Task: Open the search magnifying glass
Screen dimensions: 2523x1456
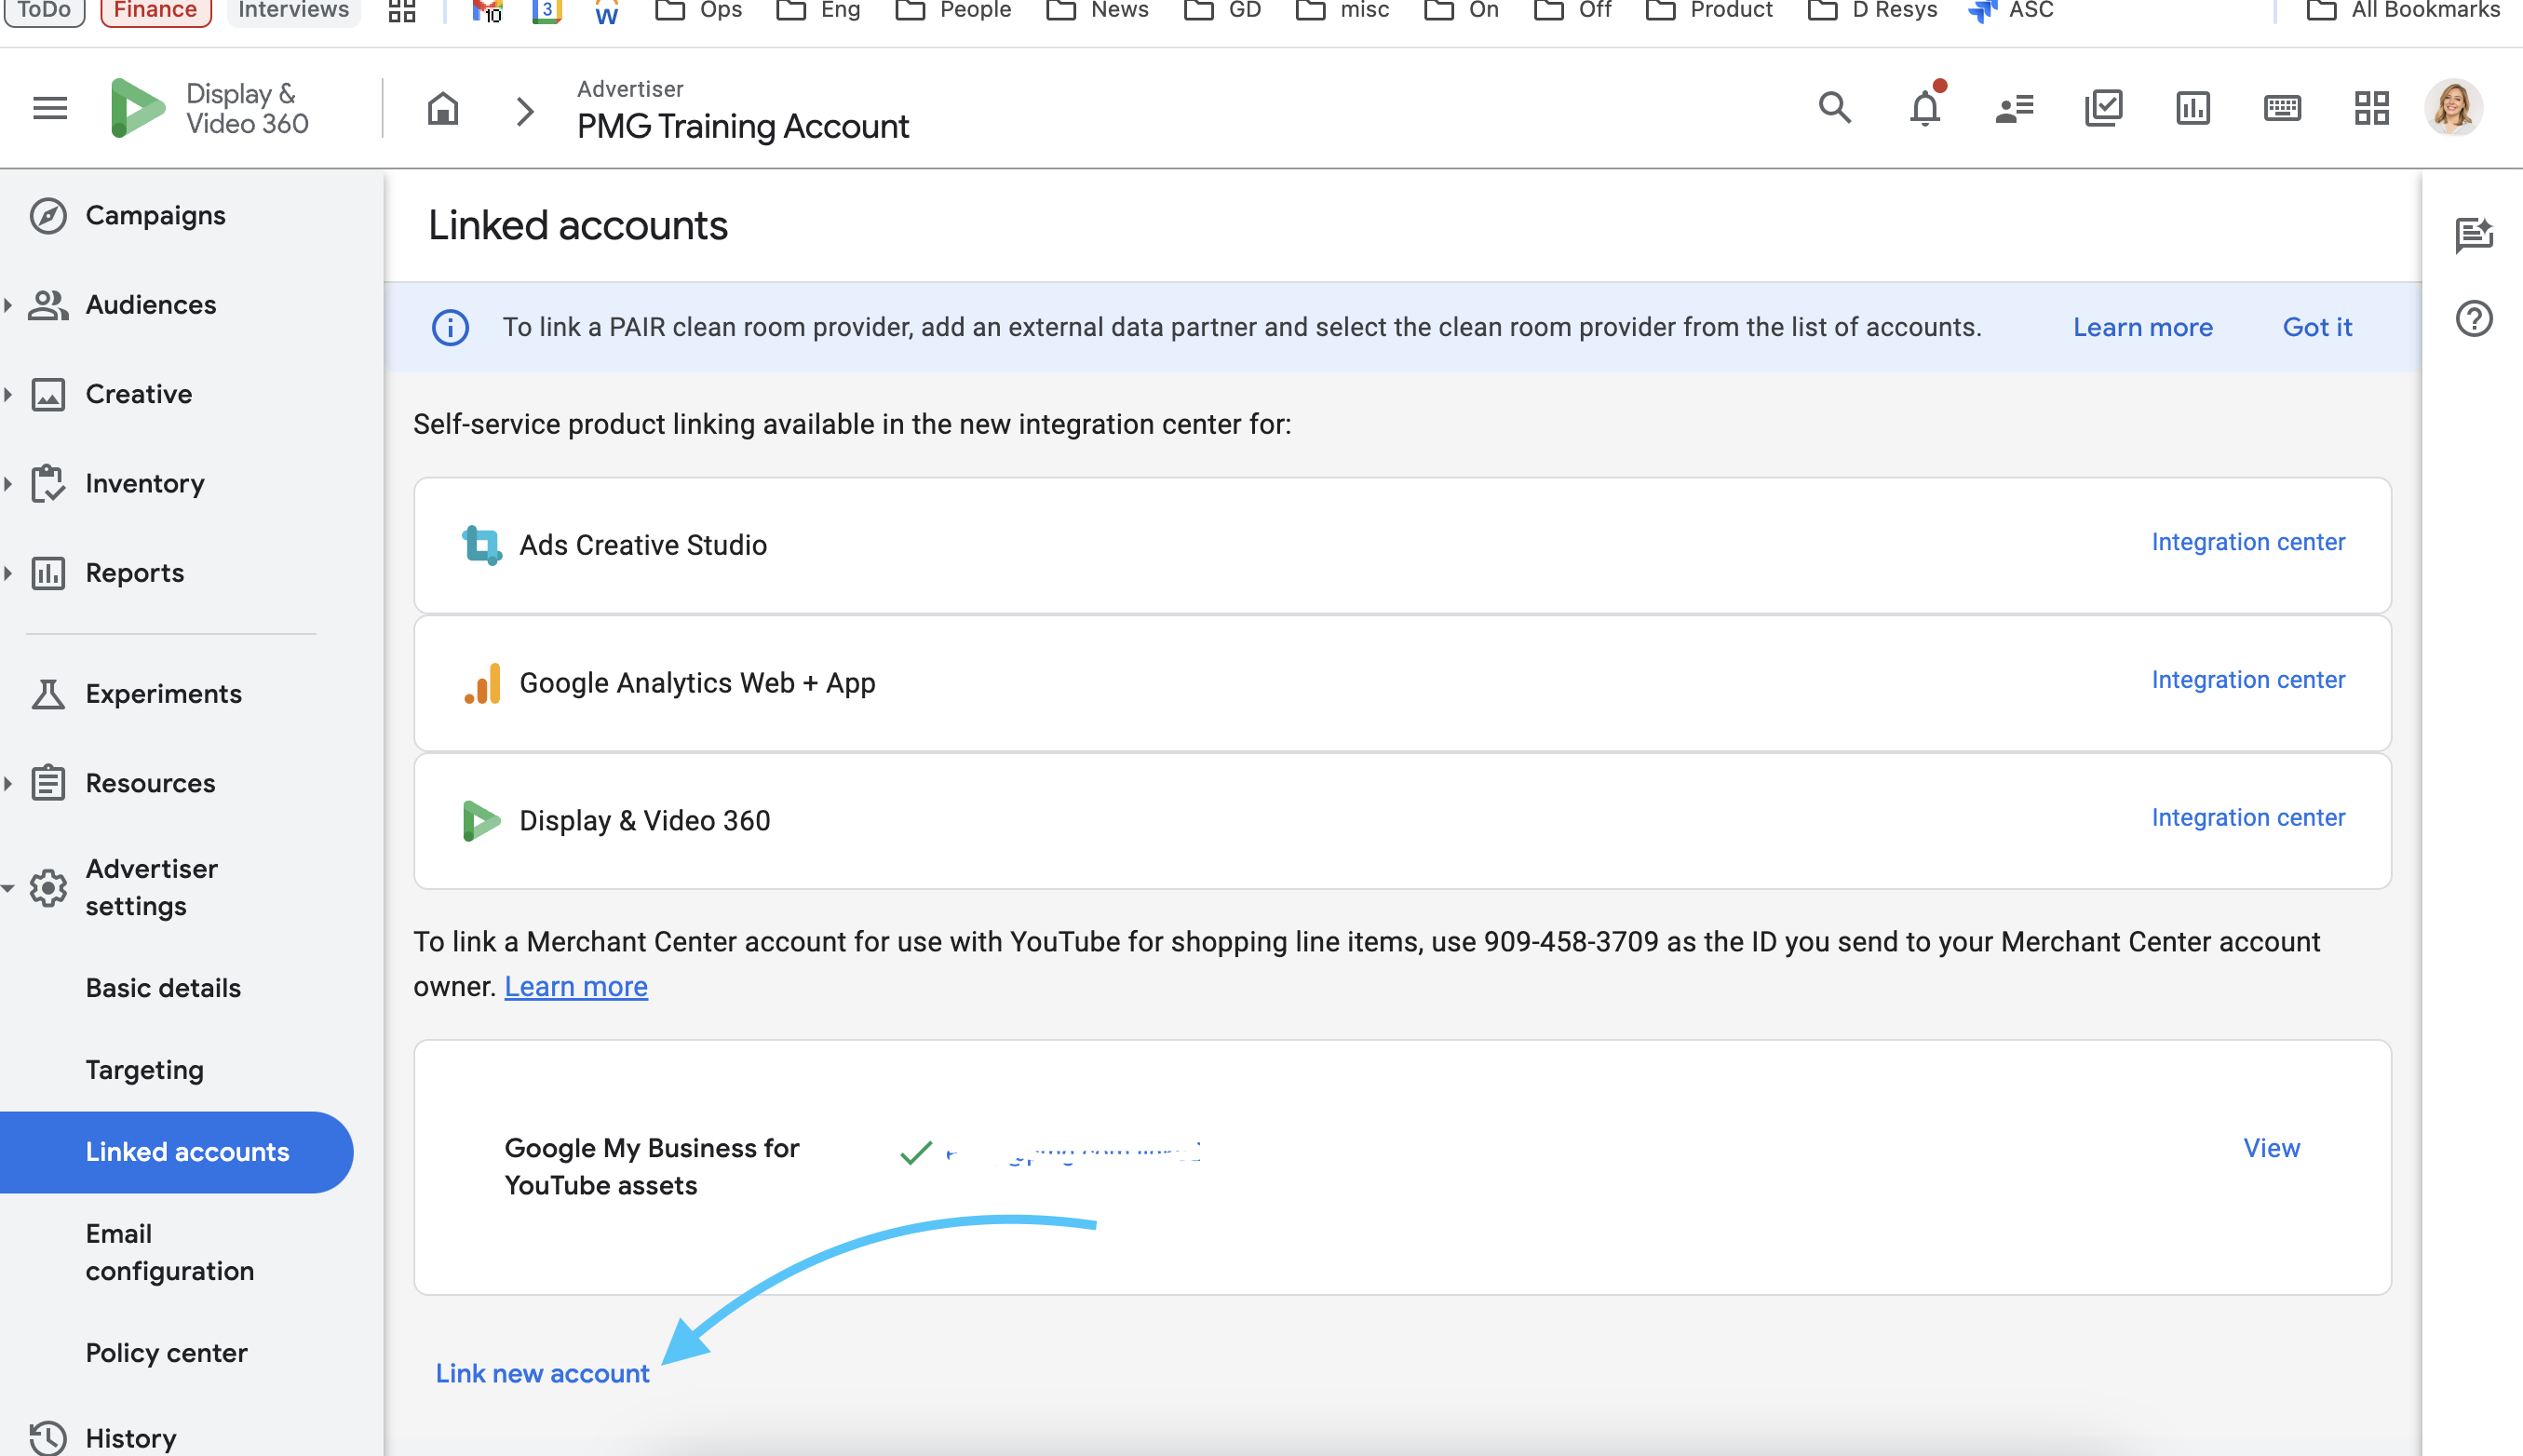Action: [x=1833, y=107]
